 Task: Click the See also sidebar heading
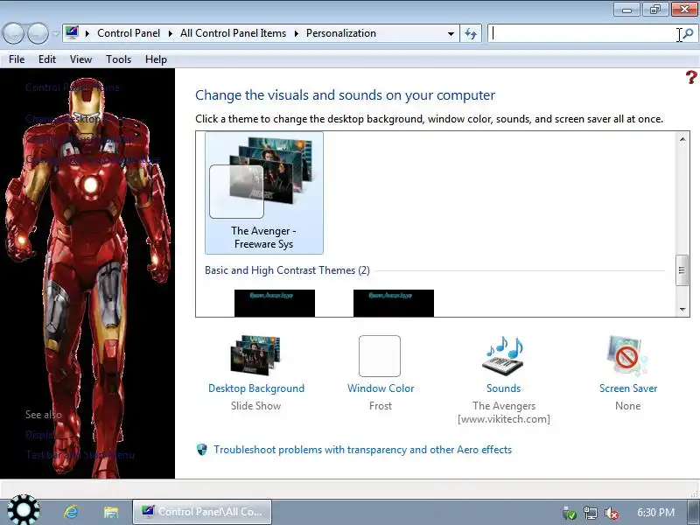[x=43, y=415]
